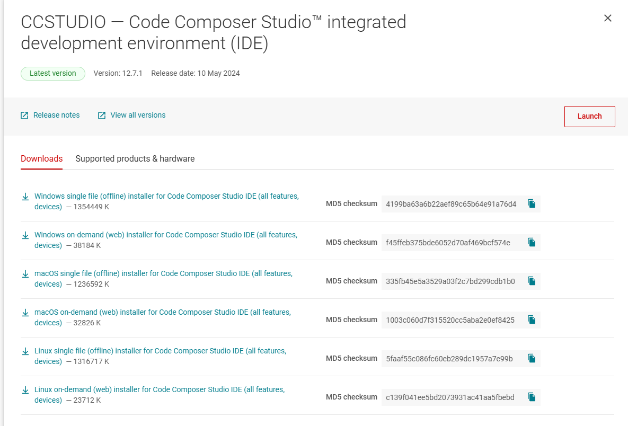The width and height of the screenshot is (628, 426).
Task: Click Release date: 10 May 2024 text
Action: click(196, 73)
